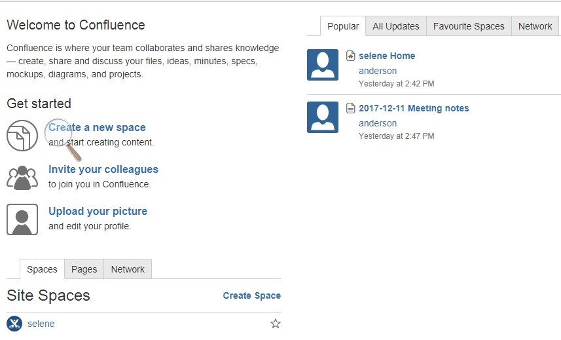This screenshot has height=340, width=561.
Task: Click the Create Space link
Action: tap(251, 295)
